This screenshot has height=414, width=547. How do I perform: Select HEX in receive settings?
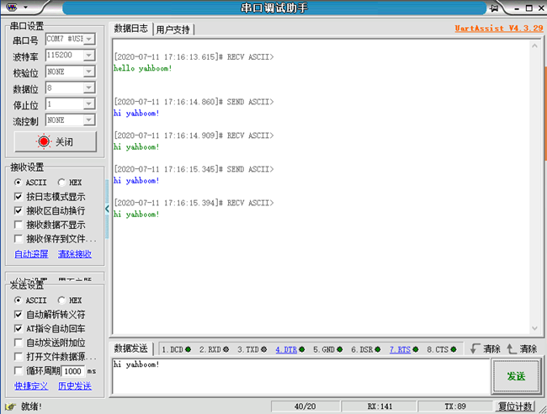tap(61, 182)
